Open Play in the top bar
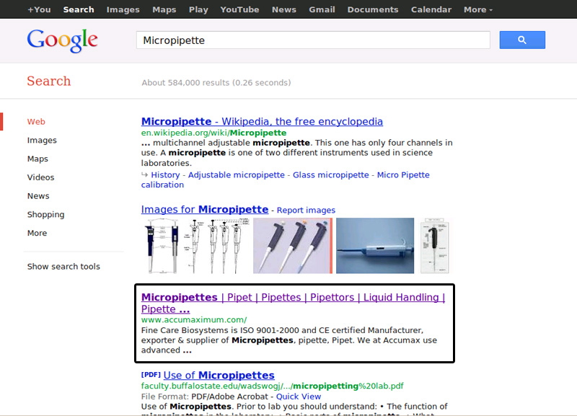577x416 pixels. (198, 9)
